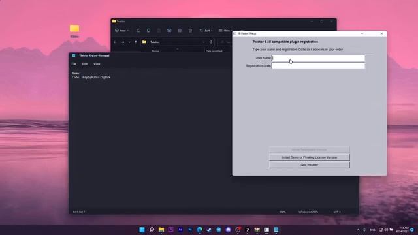418x235 pixels.
Task: Click the microphone icon in system tray
Action: click(x=364, y=230)
